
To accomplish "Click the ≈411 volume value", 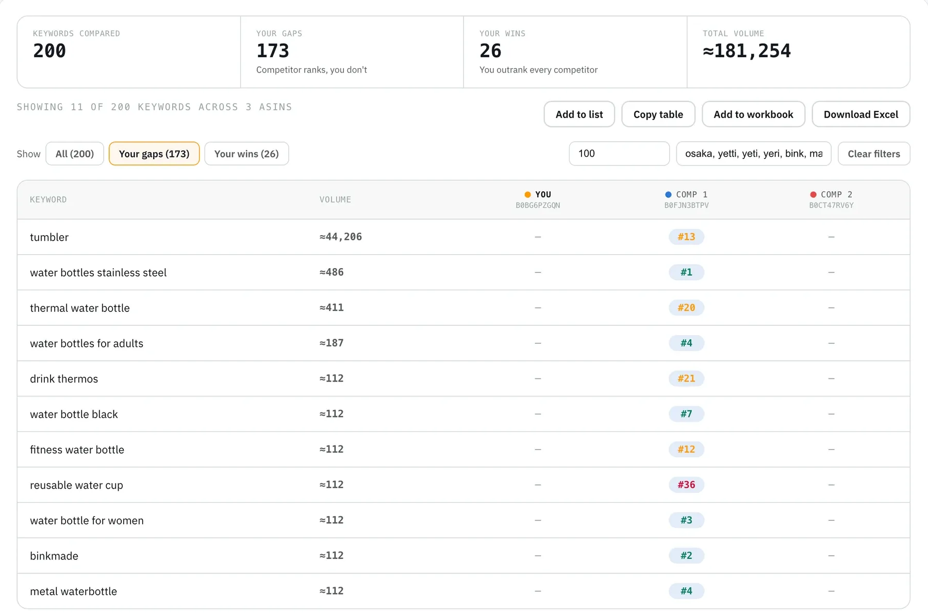I will pyautogui.click(x=331, y=308).
